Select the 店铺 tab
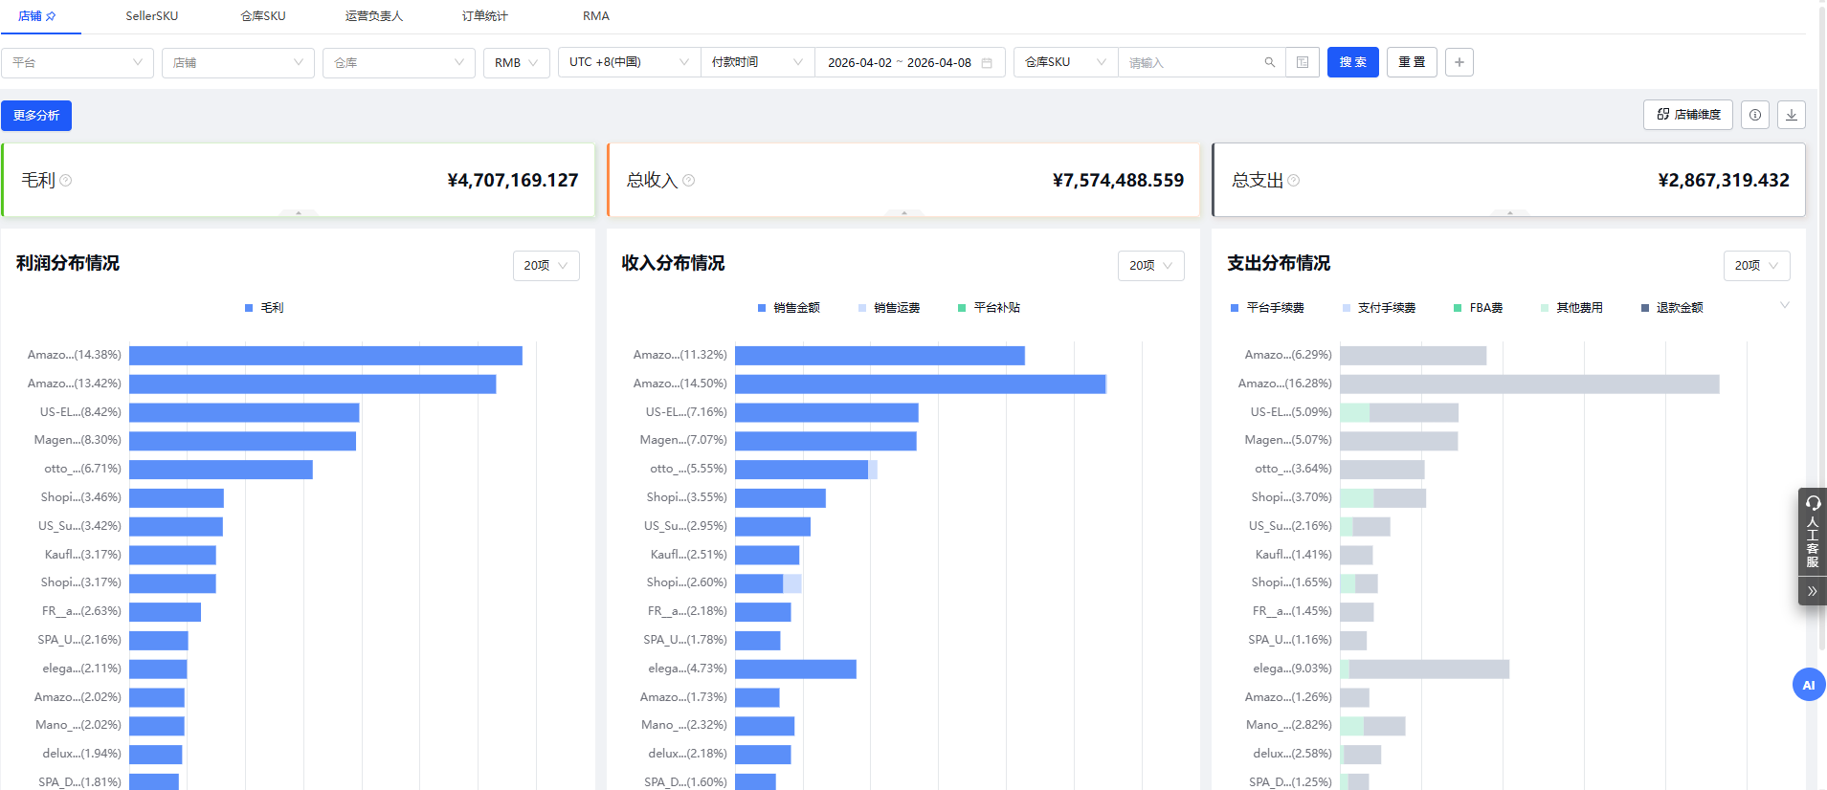 point(31,16)
